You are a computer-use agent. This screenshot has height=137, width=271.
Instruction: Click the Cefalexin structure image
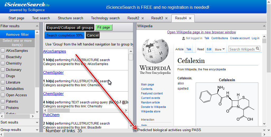[x=227, y=104]
